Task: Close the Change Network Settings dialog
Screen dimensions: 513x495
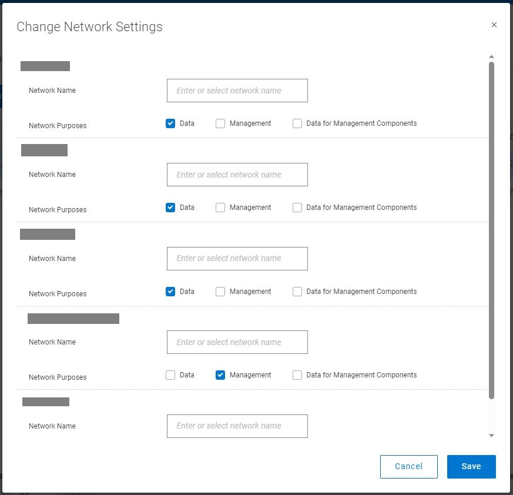Action: tap(494, 25)
